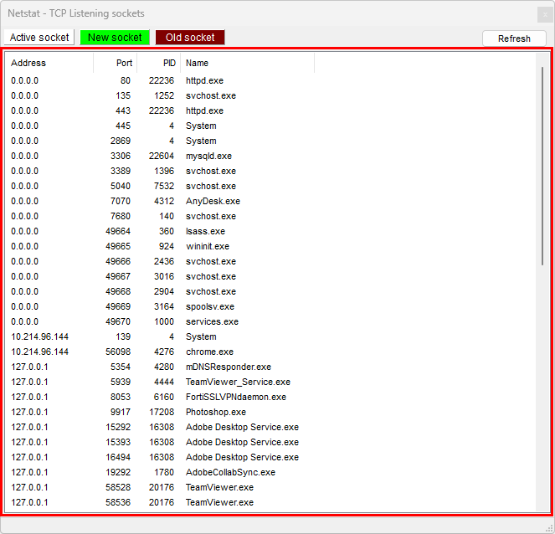
Task: Click the Active socket legend label
Action: (39, 38)
